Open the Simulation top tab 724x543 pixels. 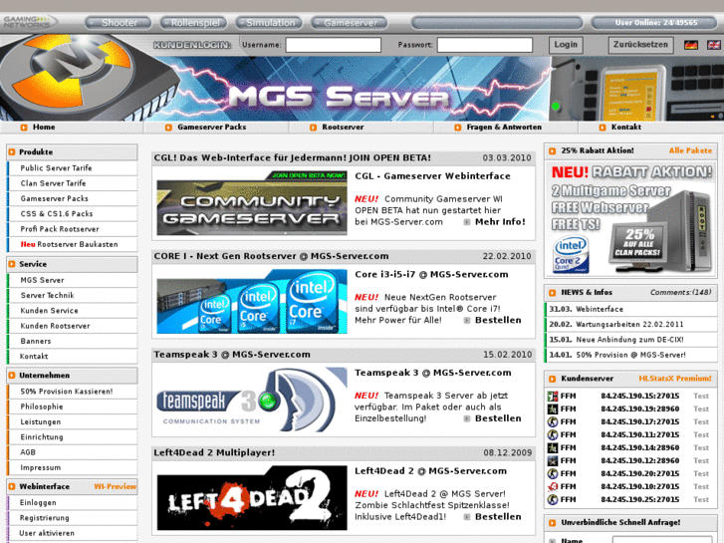coord(270,23)
